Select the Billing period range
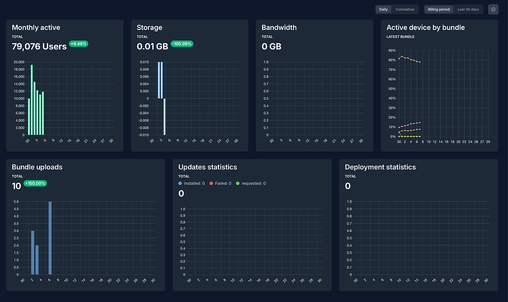508x302 pixels. click(x=439, y=10)
